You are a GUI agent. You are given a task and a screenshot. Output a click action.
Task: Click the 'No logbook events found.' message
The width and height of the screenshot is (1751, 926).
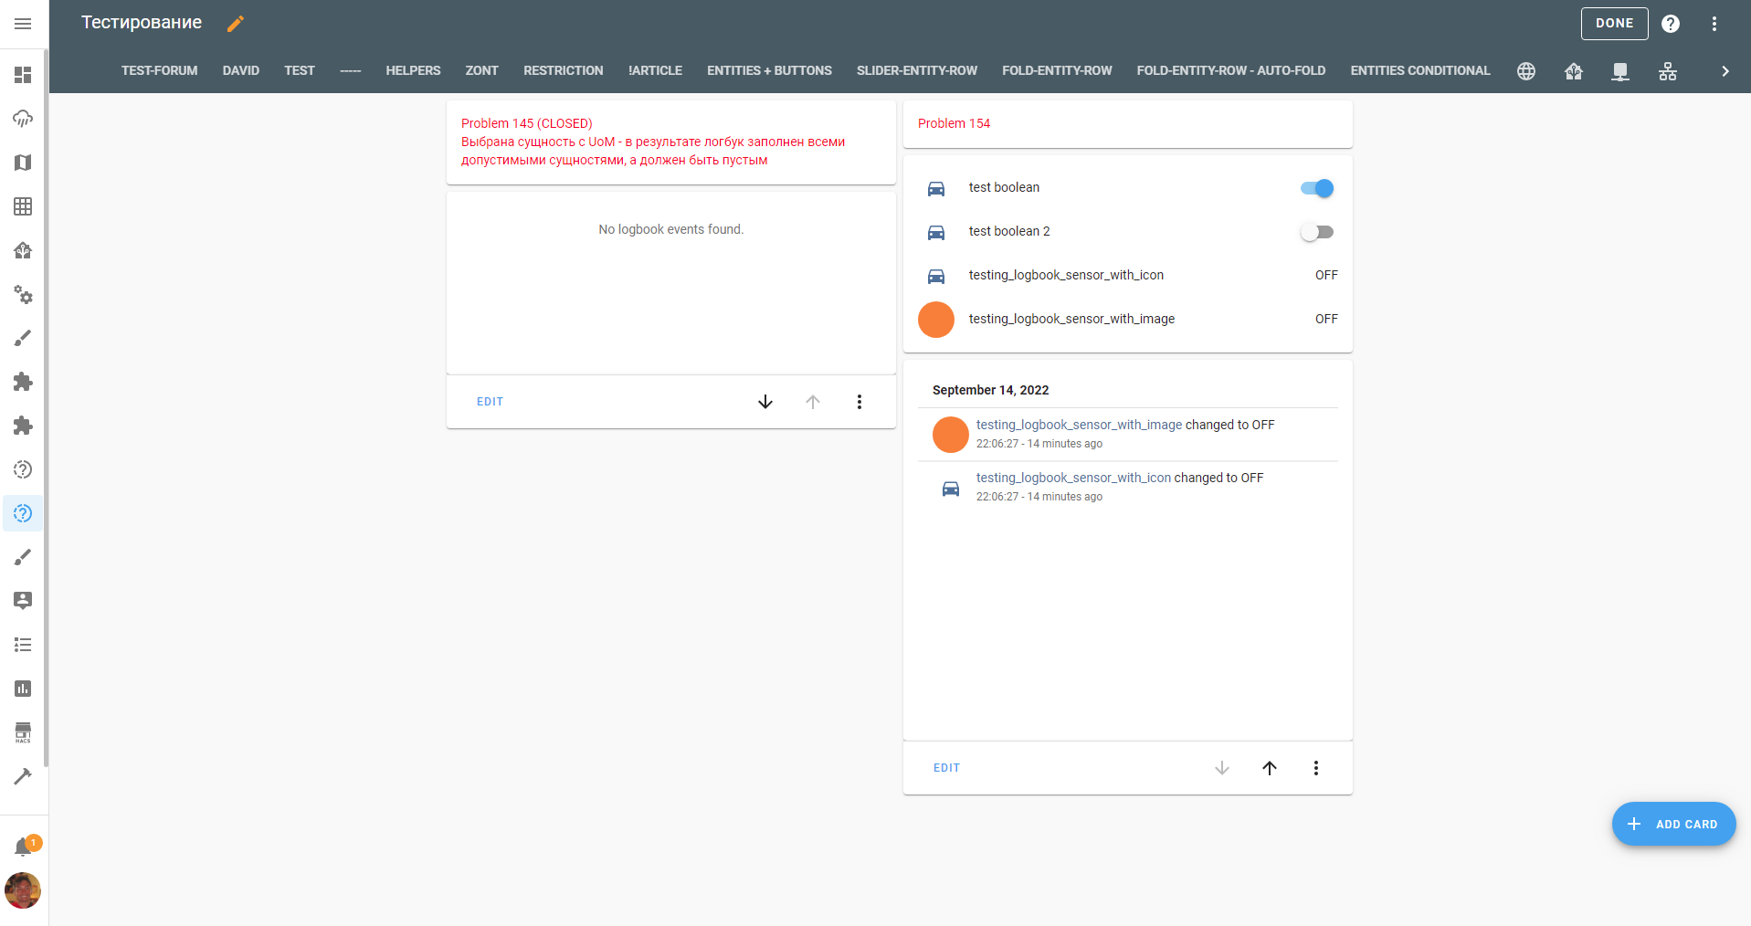(671, 229)
